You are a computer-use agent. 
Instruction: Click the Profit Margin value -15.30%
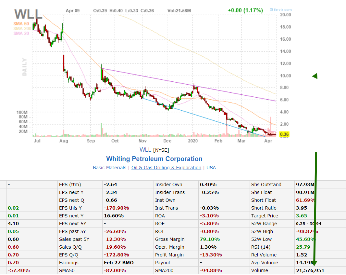pyautogui.click(x=211, y=255)
